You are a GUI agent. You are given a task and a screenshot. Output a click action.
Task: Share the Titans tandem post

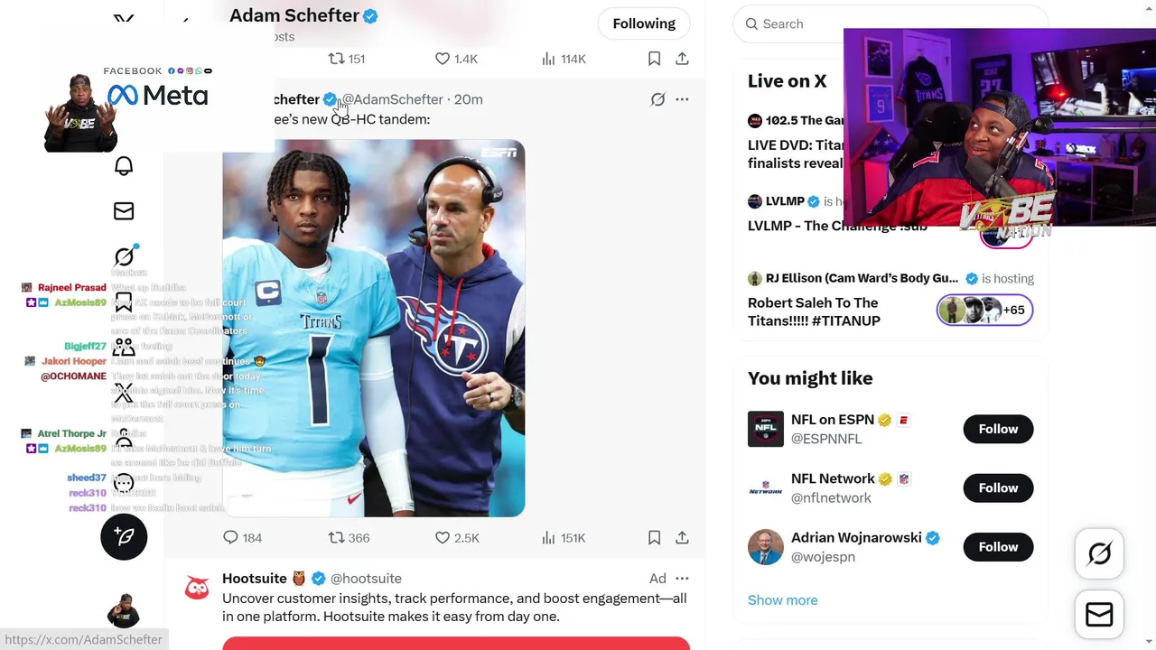tap(682, 538)
